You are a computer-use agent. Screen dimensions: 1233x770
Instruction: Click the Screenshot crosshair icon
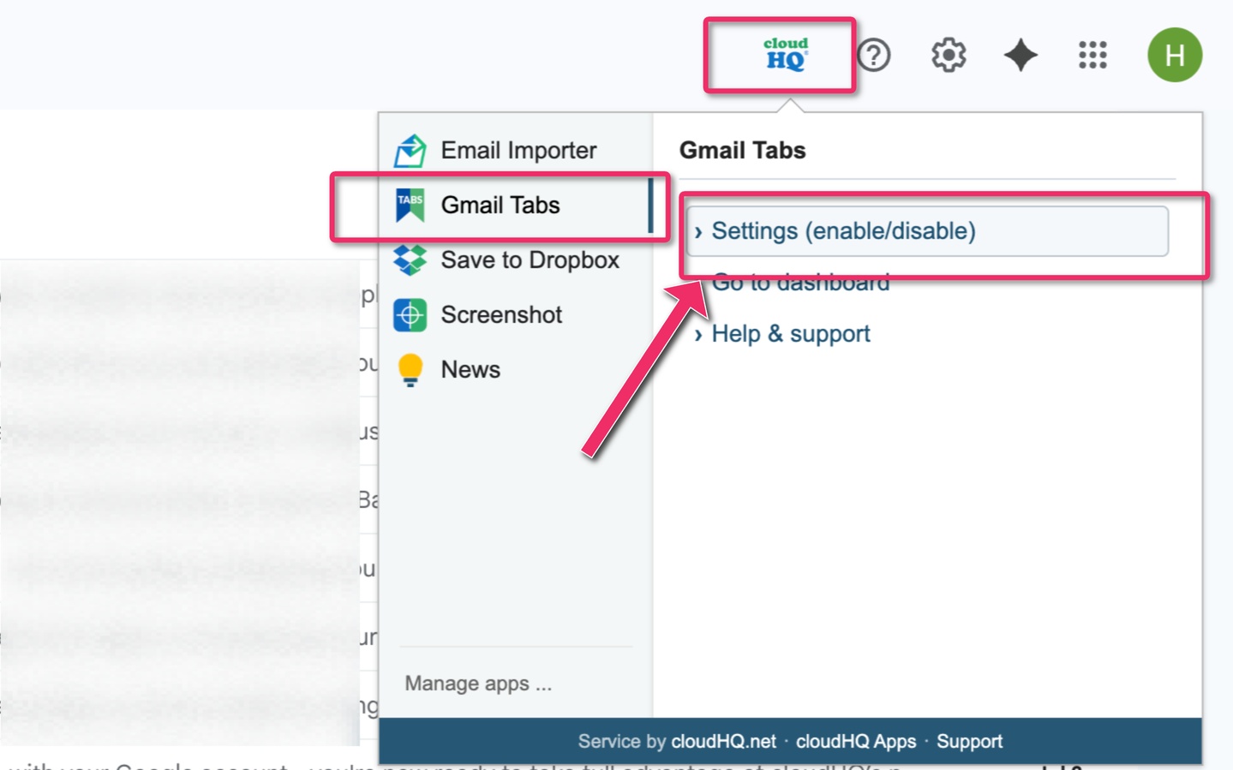[x=410, y=315]
